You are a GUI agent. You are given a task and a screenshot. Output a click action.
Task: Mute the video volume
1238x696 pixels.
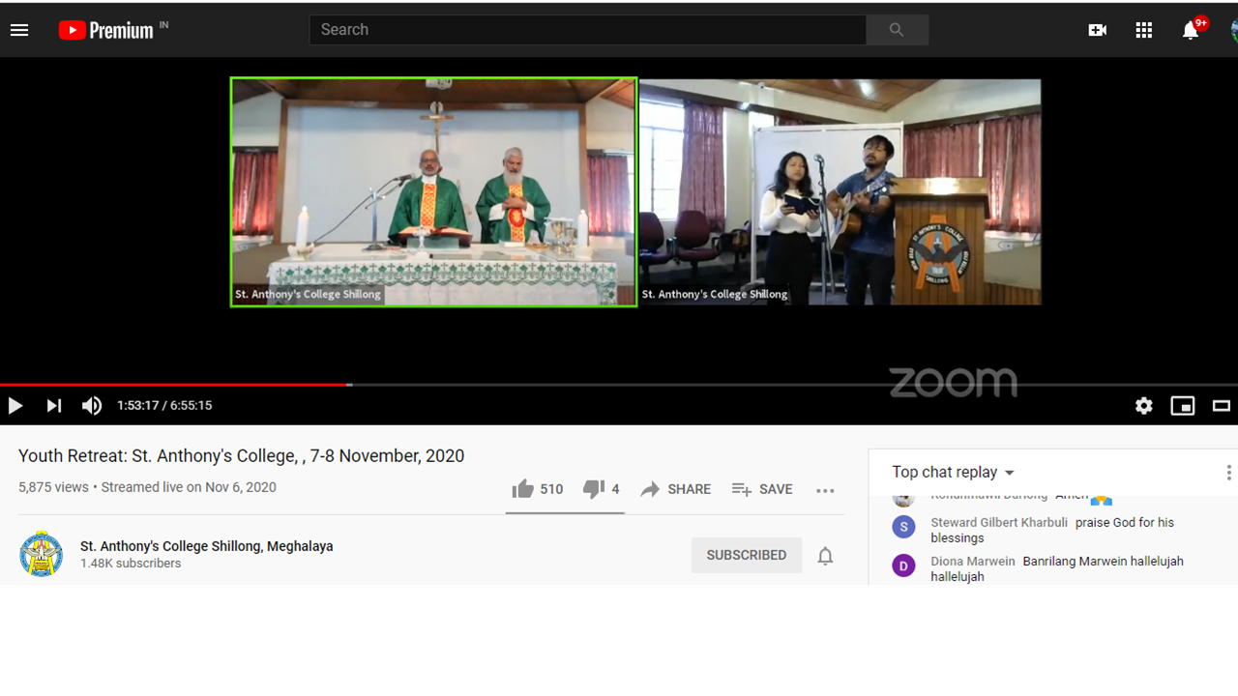coord(92,406)
